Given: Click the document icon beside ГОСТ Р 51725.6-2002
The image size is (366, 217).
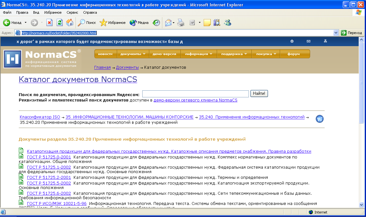Looking at the screenshot, I should 21,192.
